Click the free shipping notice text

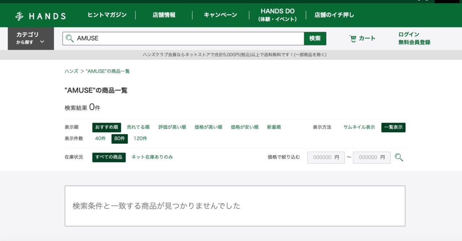[235, 55]
